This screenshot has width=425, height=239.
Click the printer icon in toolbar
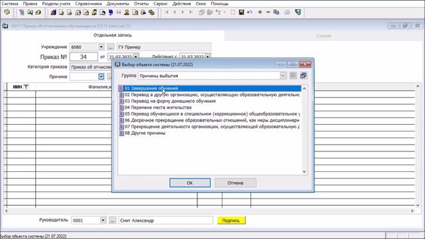point(287,13)
